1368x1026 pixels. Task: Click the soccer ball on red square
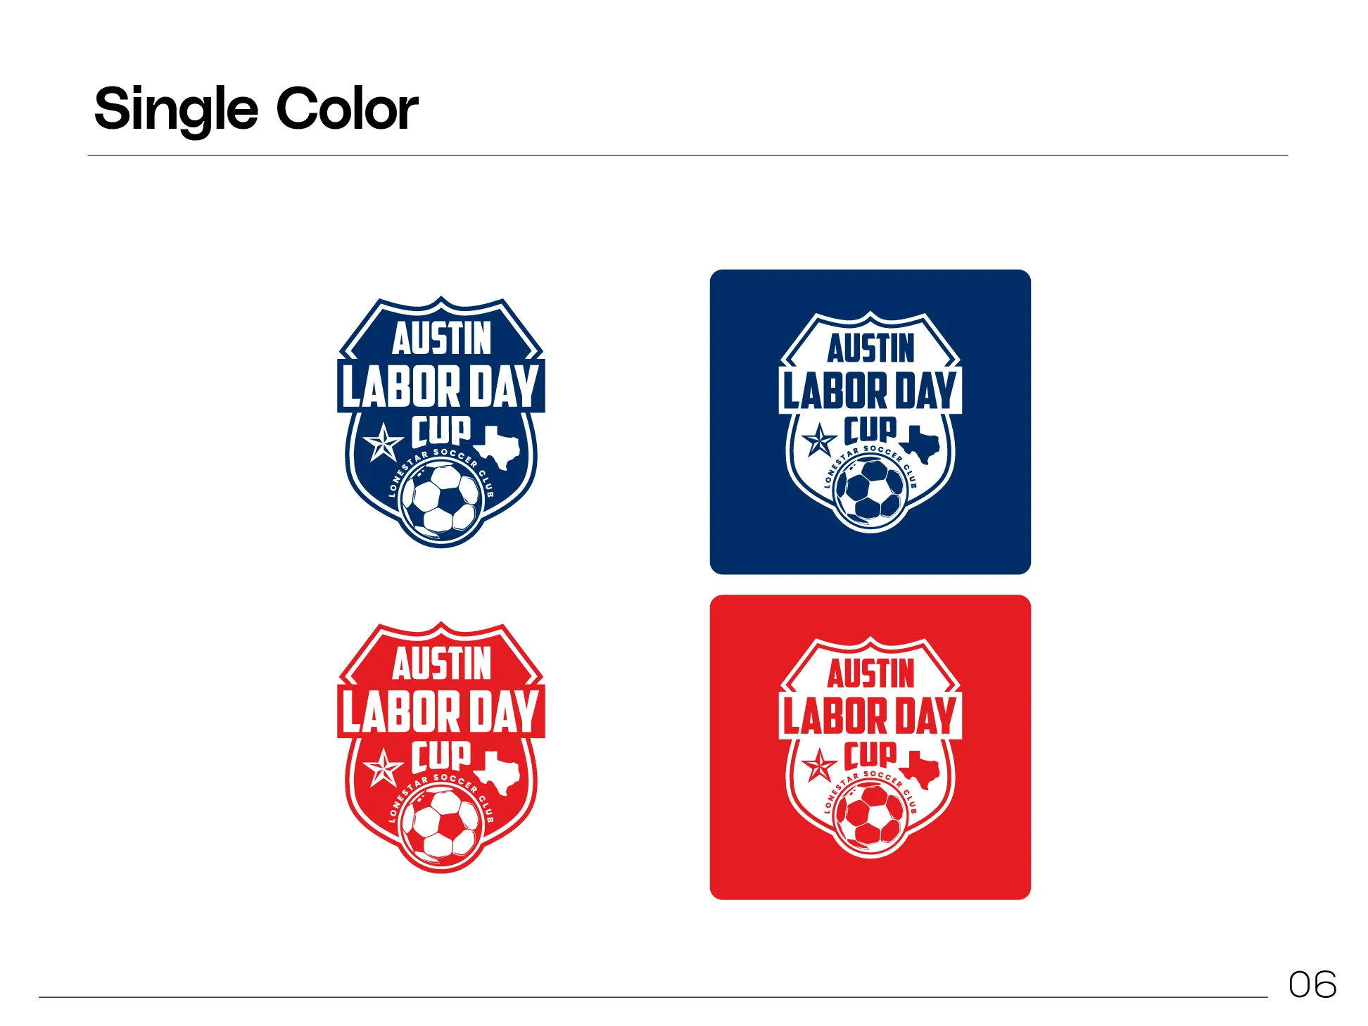tap(871, 815)
